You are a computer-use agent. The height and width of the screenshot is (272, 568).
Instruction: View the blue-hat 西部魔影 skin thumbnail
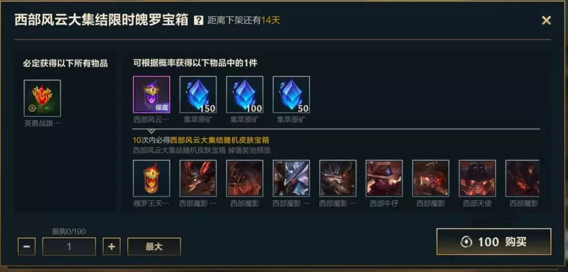pos(291,178)
